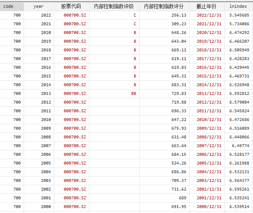Click the 'year' column header

pos(39,6)
